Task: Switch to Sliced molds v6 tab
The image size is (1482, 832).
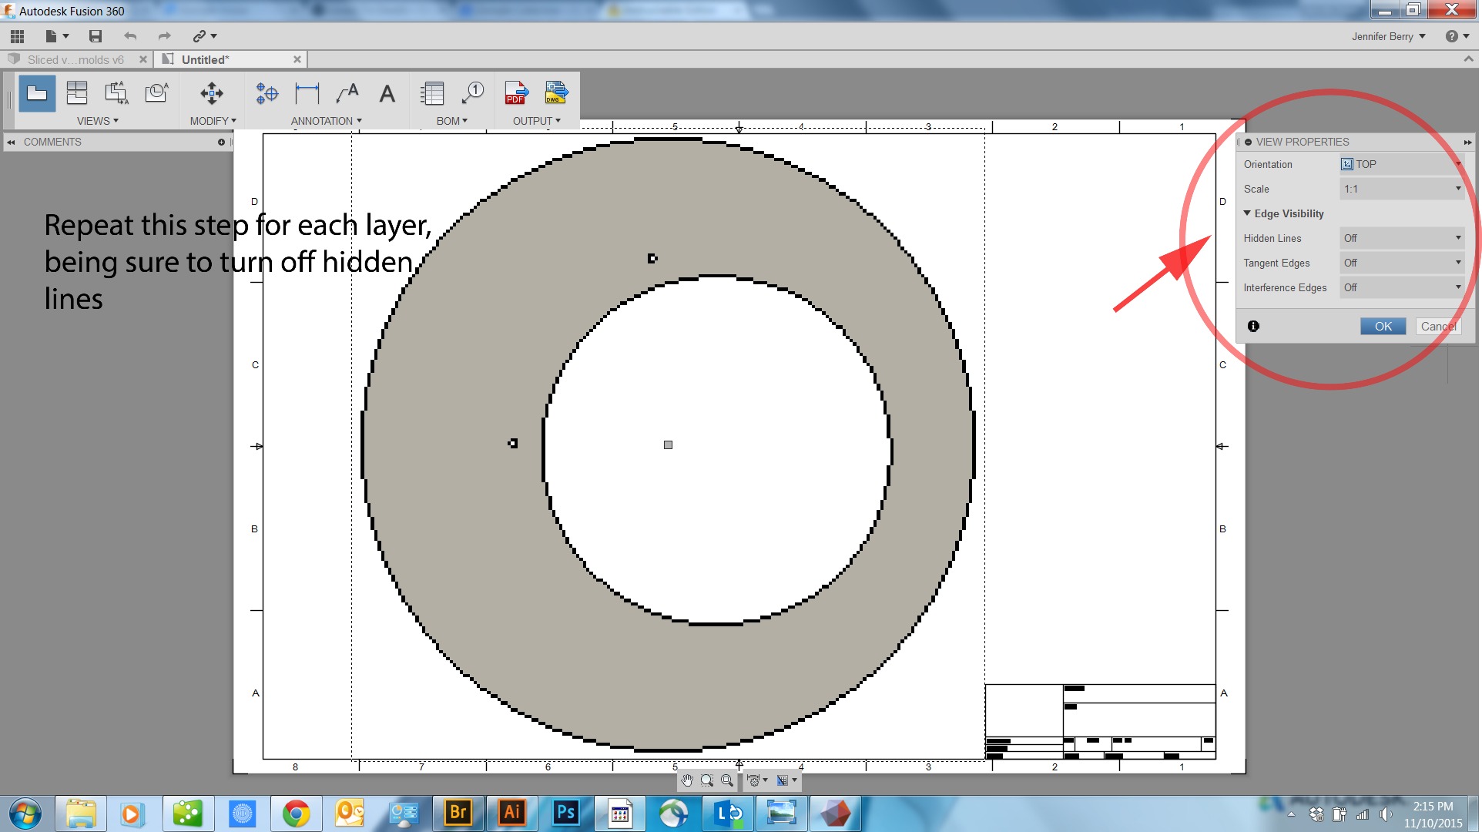Action: pyautogui.click(x=75, y=59)
